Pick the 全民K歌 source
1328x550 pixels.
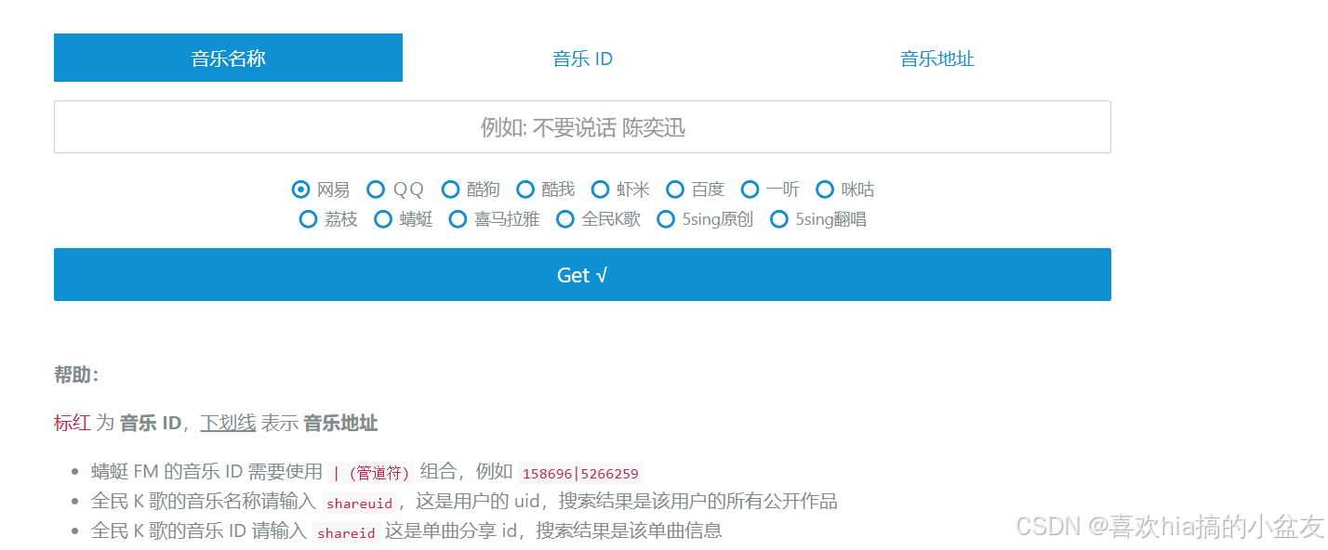565,219
